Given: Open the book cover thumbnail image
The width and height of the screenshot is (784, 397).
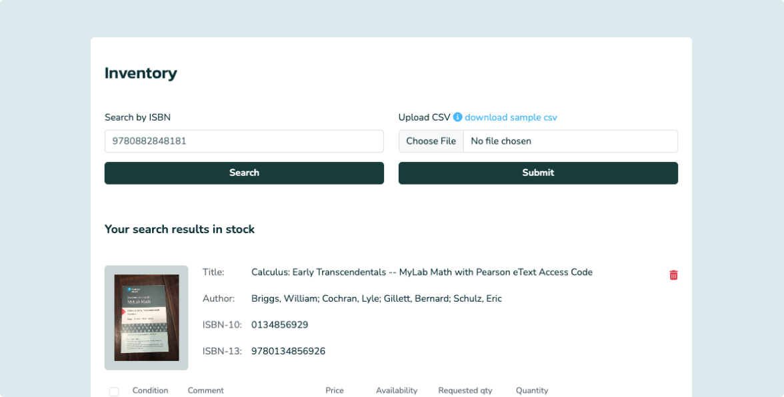Looking at the screenshot, I should 147,318.
